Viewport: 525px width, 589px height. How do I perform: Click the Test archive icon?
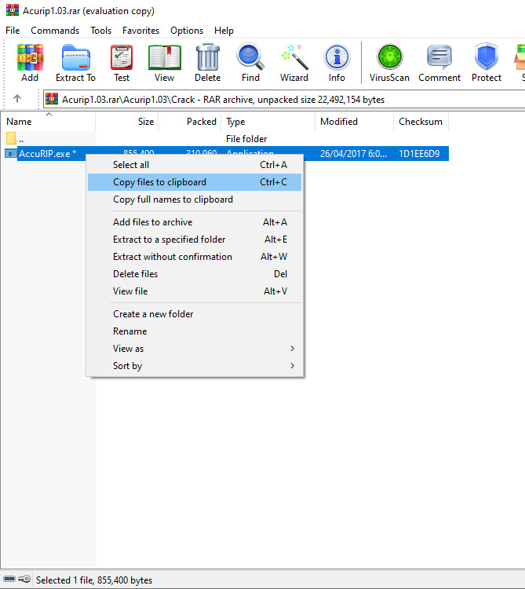click(122, 57)
